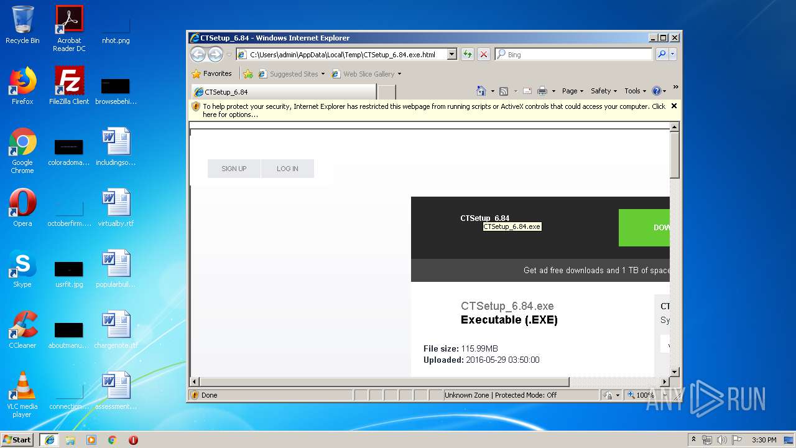Click the SIGN UP button

(234, 169)
